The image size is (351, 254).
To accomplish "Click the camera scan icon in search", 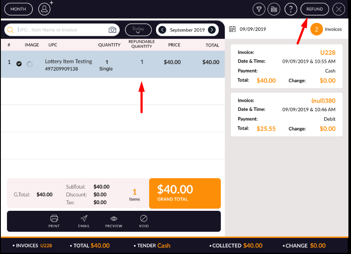I will coord(112,30).
